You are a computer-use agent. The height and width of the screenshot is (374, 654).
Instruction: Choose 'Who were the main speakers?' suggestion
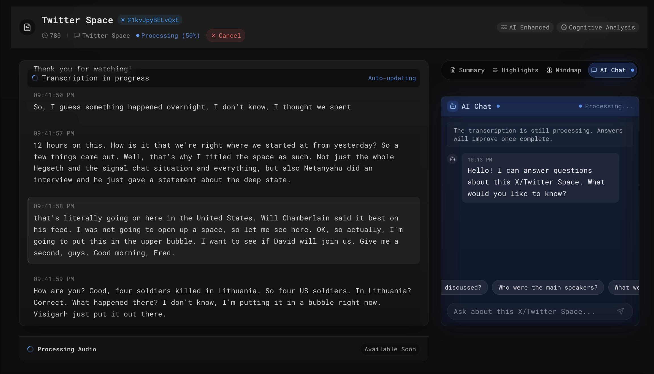click(548, 288)
